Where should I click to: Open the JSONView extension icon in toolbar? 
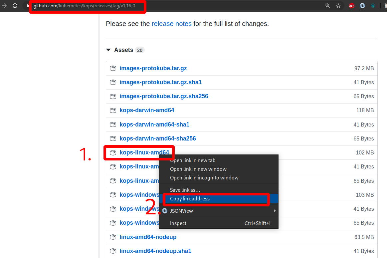tap(362, 5)
